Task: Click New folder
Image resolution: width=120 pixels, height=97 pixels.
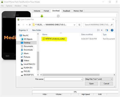Action: pyautogui.click(x=36, y=30)
